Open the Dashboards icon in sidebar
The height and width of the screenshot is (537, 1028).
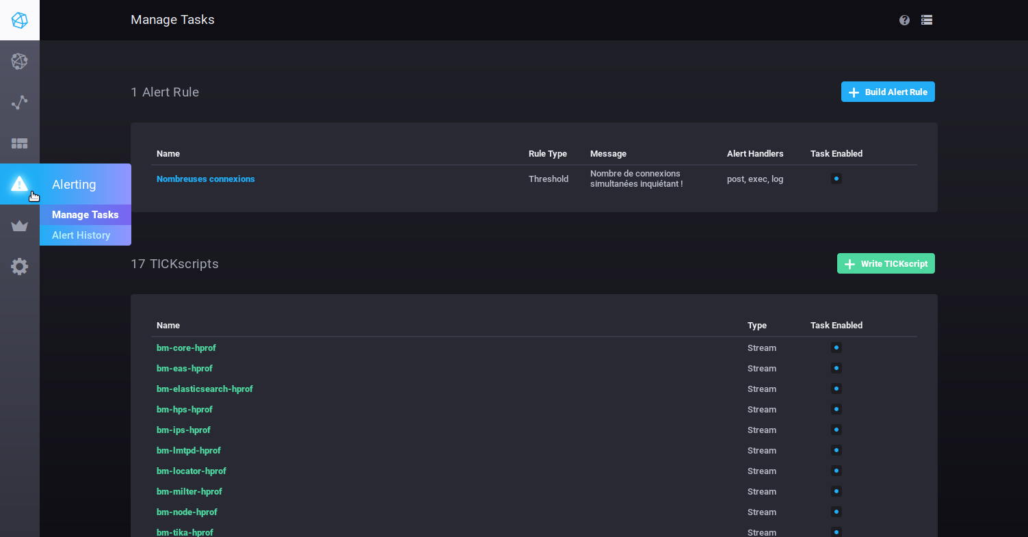click(20, 144)
